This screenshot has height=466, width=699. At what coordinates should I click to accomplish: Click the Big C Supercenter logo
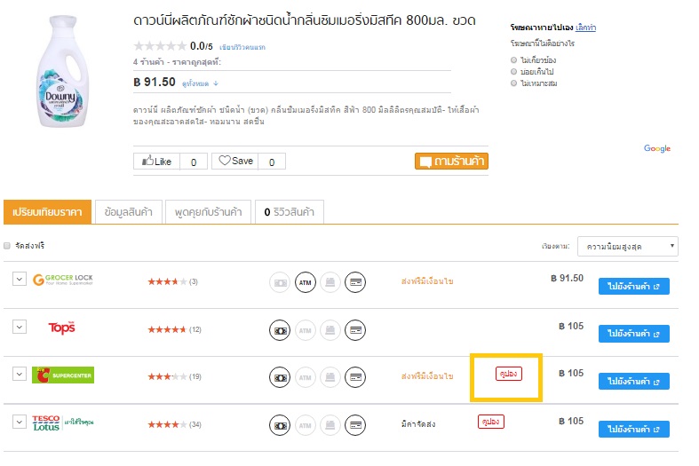(x=63, y=375)
